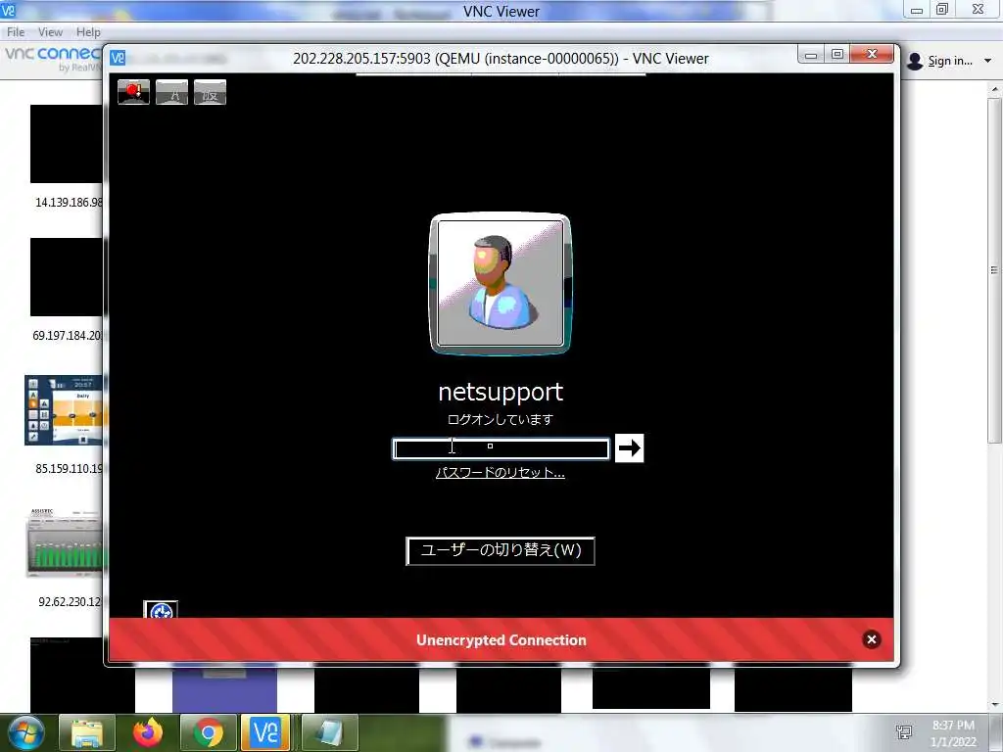1003x752 pixels.
Task: Launch Firefox from the taskbar
Action: pos(148,732)
